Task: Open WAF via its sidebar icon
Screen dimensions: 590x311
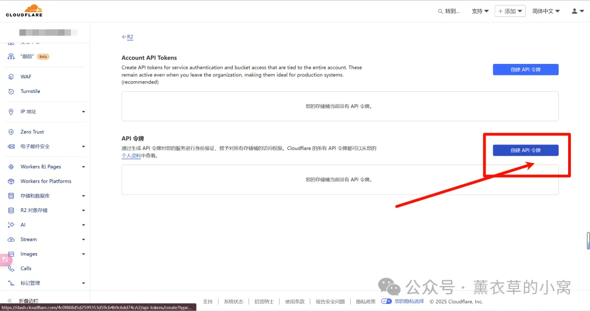Action: [11, 77]
